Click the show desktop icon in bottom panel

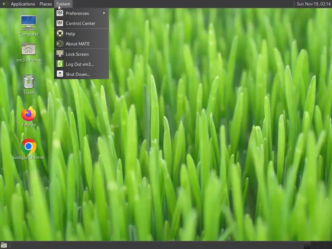4,245
